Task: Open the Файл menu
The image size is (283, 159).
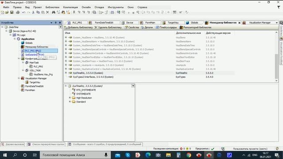Action: tap(6, 7)
